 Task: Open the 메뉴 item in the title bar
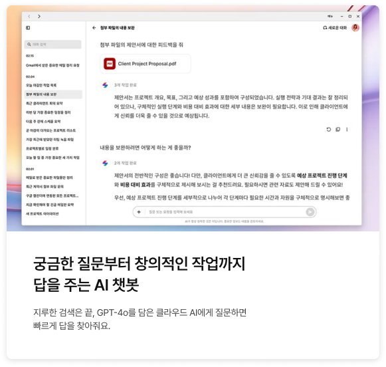tap(330, 16)
